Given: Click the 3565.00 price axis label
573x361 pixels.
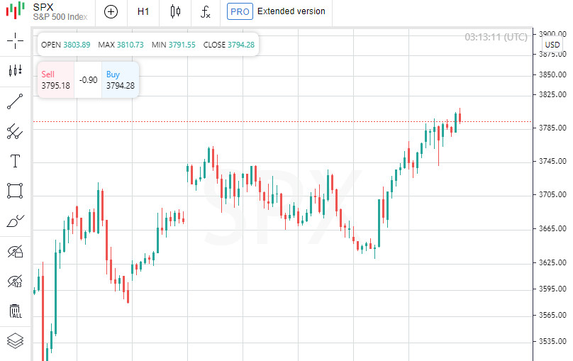Looking at the screenshot, I should 552,315.
